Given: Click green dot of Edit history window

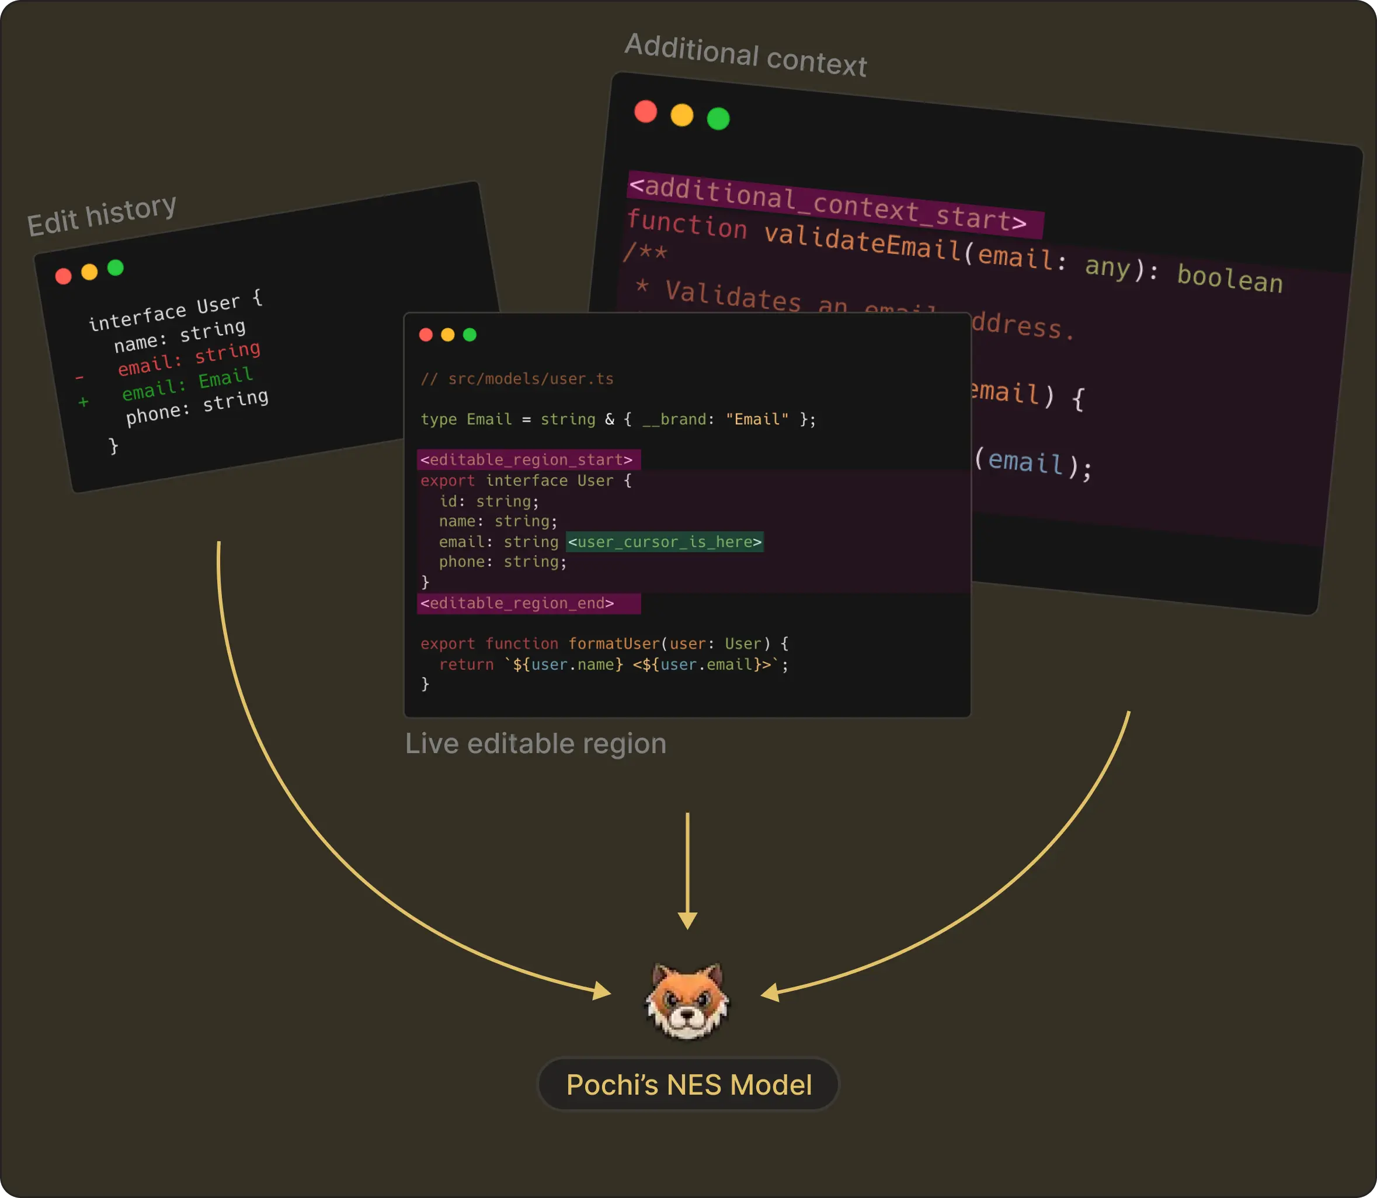Looking at the screenshot, I should tap(116, 267).
